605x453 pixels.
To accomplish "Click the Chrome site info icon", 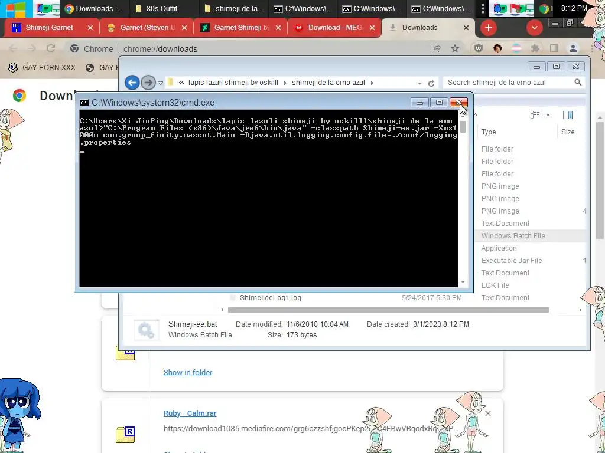I will coord(74,49).
